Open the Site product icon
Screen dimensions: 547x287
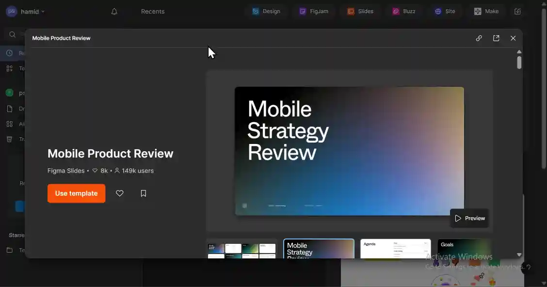445,11
